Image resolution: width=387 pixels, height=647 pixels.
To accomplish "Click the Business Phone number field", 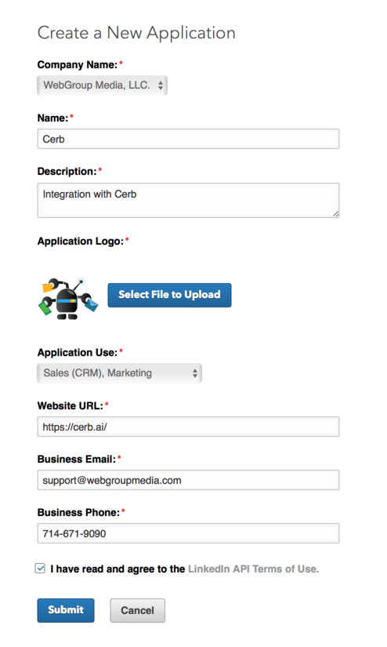I will tap(188, 533).
